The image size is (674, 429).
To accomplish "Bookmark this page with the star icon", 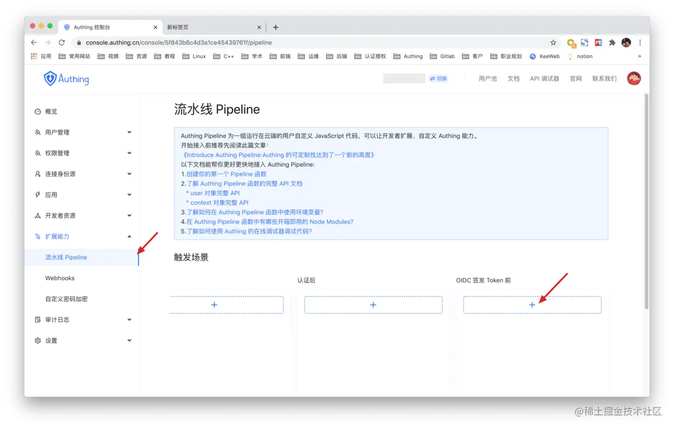I will [x=553, y=42].
